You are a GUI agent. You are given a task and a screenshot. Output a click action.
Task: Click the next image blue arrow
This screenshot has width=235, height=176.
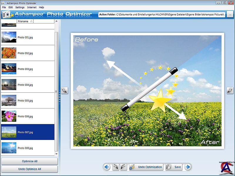[188, 167]
